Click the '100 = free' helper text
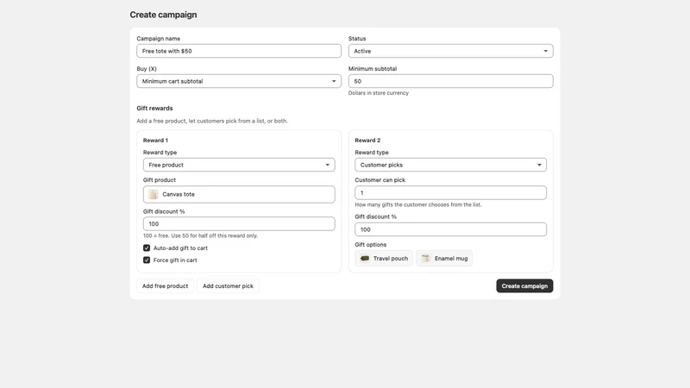Screen dimensions: 690x388 point(200,235)
